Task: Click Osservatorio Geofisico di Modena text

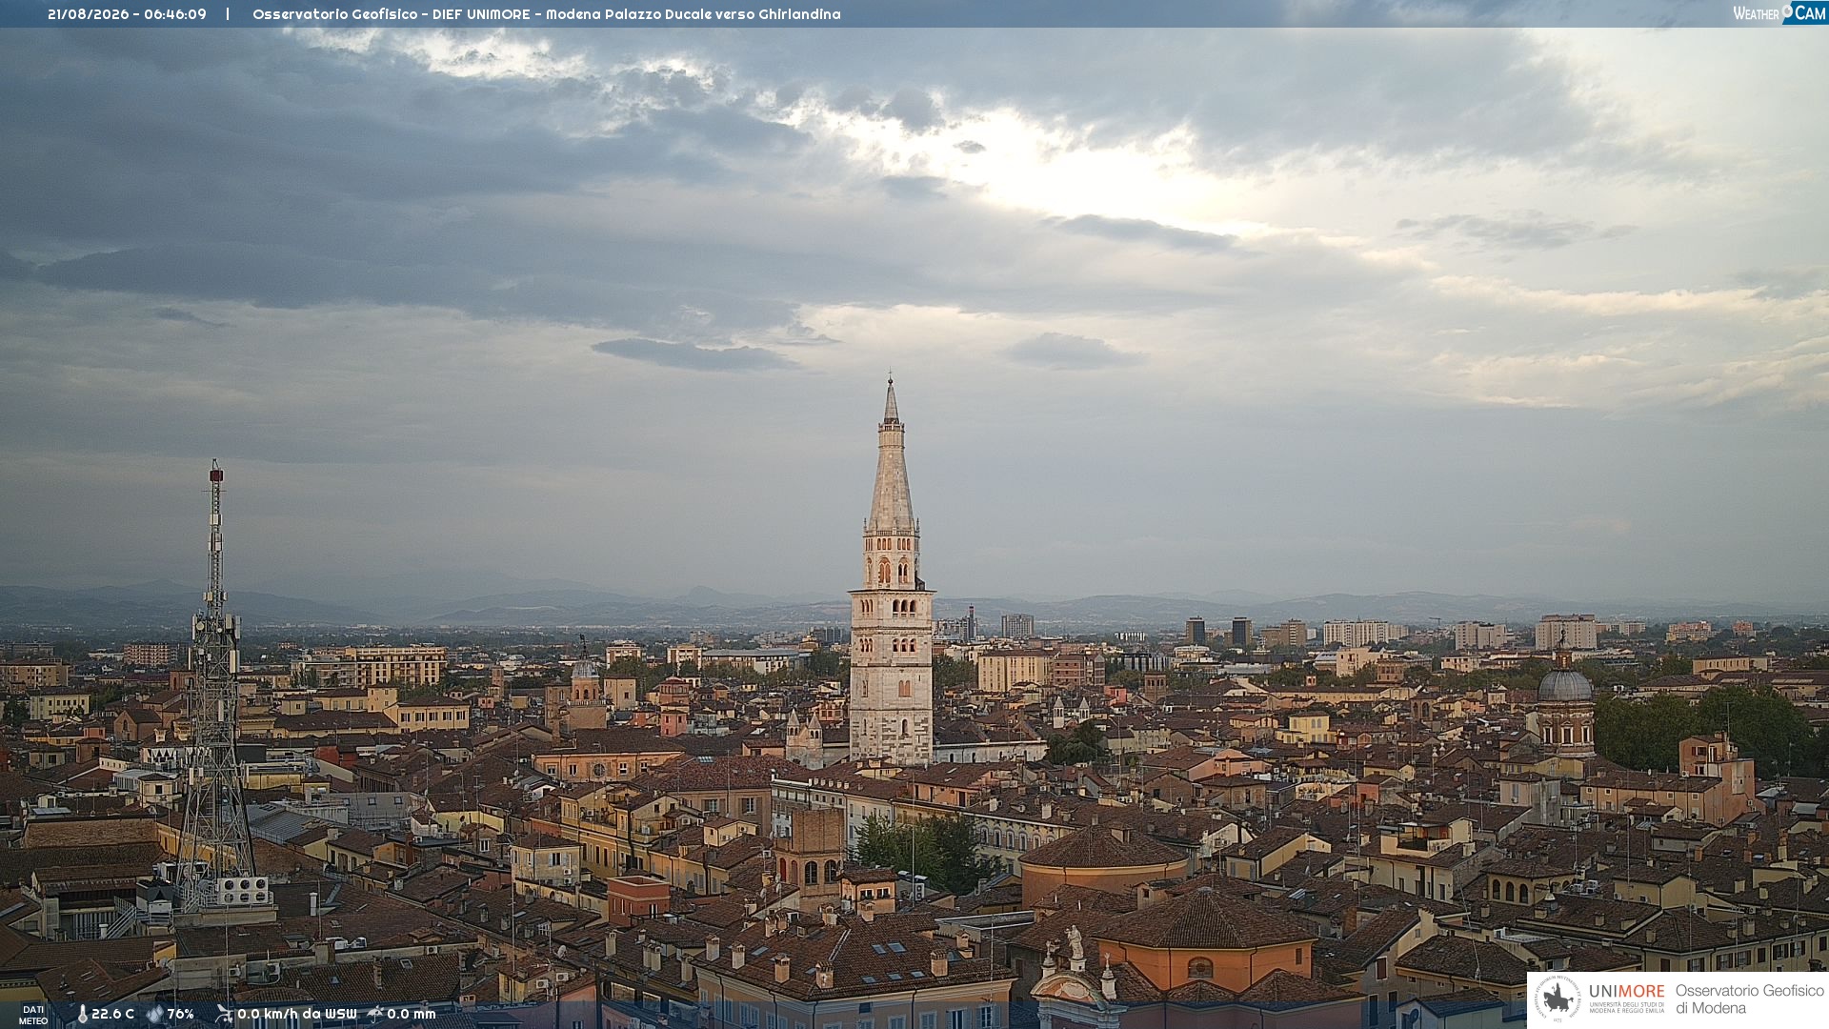Action: coord(1749,999)
